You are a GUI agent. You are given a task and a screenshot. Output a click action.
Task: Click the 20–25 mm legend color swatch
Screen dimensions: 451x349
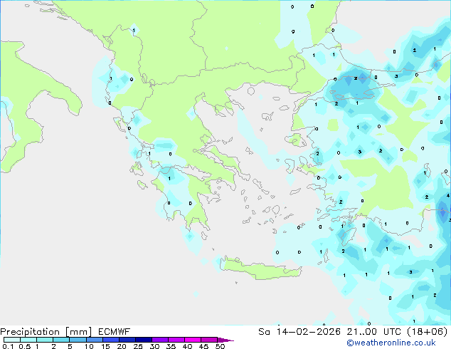tap(127, 340)
